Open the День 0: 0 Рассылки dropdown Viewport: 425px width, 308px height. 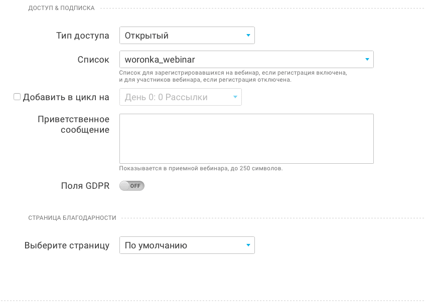(181, 97)
